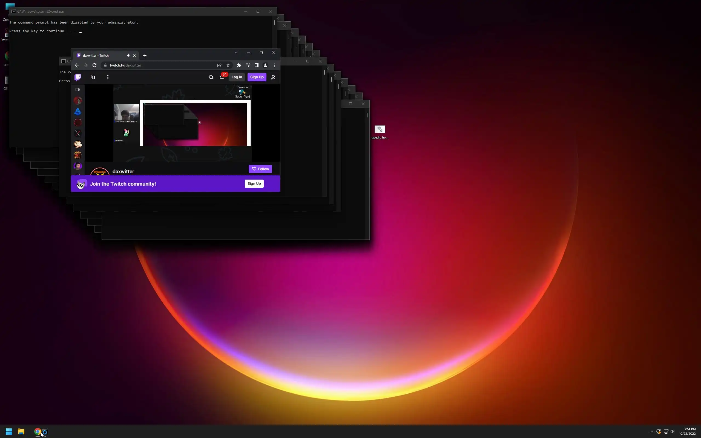Expand Chrome tab search chevron
Image resolution: width=701 pixels, height=438 pixels.
click(x=236, y=53)
